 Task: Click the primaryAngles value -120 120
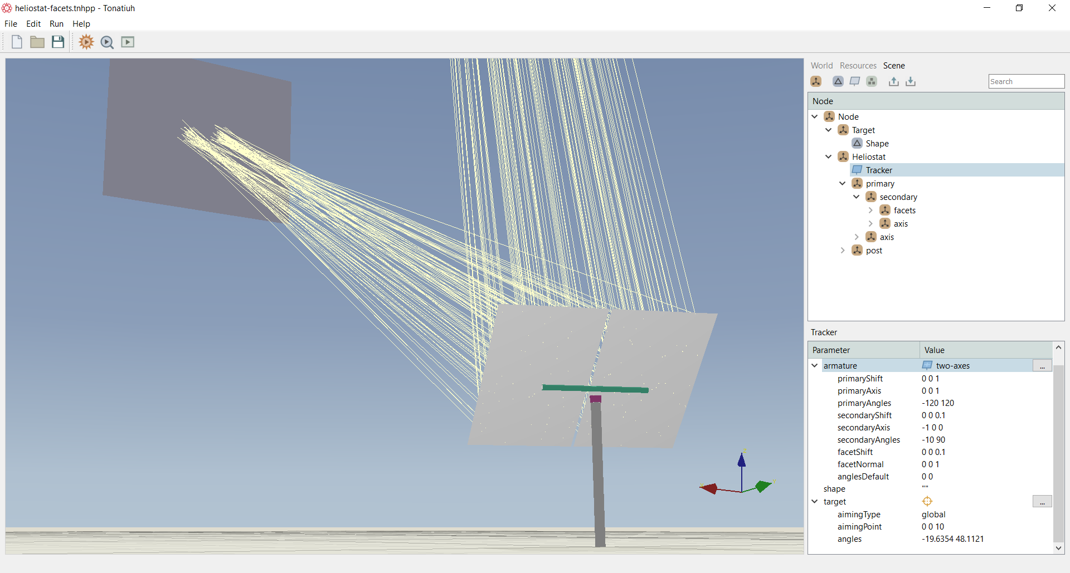[x=938, y=403]
